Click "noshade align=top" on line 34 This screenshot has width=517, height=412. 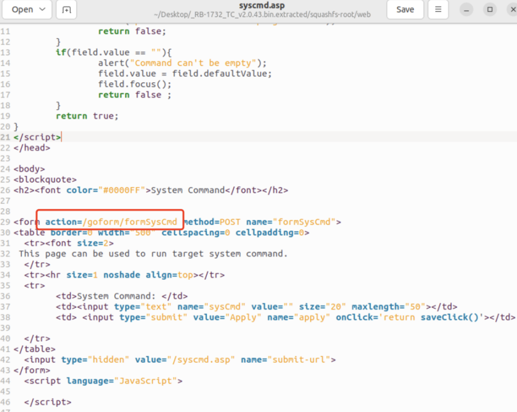click(148, 275)
